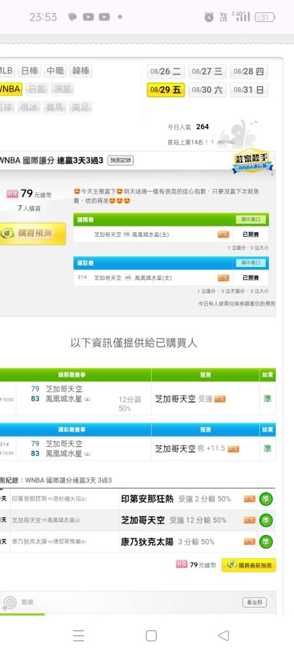Switch to the 日棒 league tab
The width and height of the screenshot is (294, 656).
pyautogui.click(x=29, y=71)
